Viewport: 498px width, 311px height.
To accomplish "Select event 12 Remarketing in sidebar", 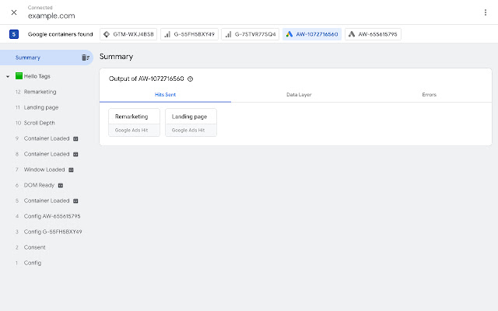I will coord(40,92).
